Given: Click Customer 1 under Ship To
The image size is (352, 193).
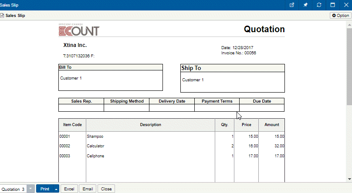Looking at the screenshot, I should pyautogui.click(x=193, y=80).
